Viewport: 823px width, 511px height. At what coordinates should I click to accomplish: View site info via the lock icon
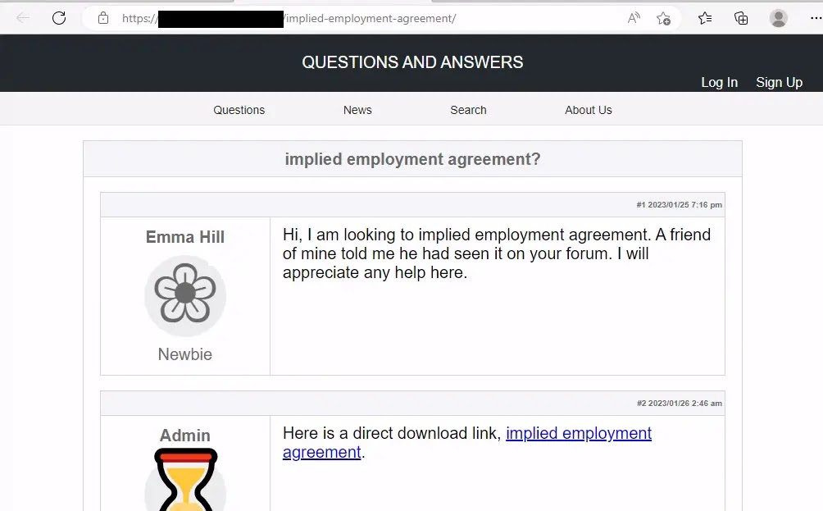[103, 18]
